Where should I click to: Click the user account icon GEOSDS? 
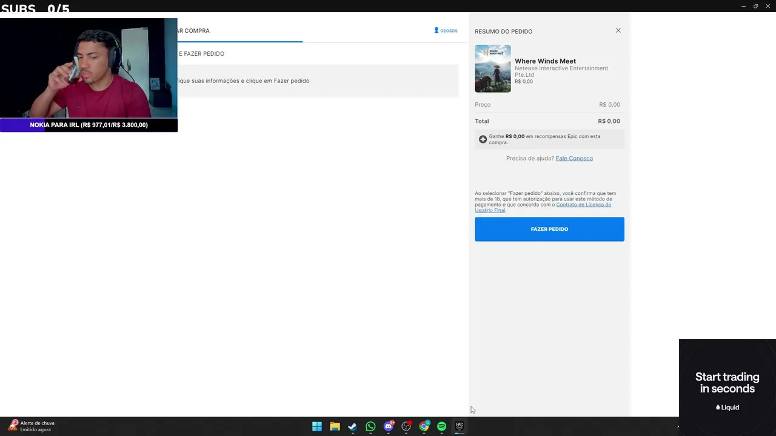pos(446,30)
